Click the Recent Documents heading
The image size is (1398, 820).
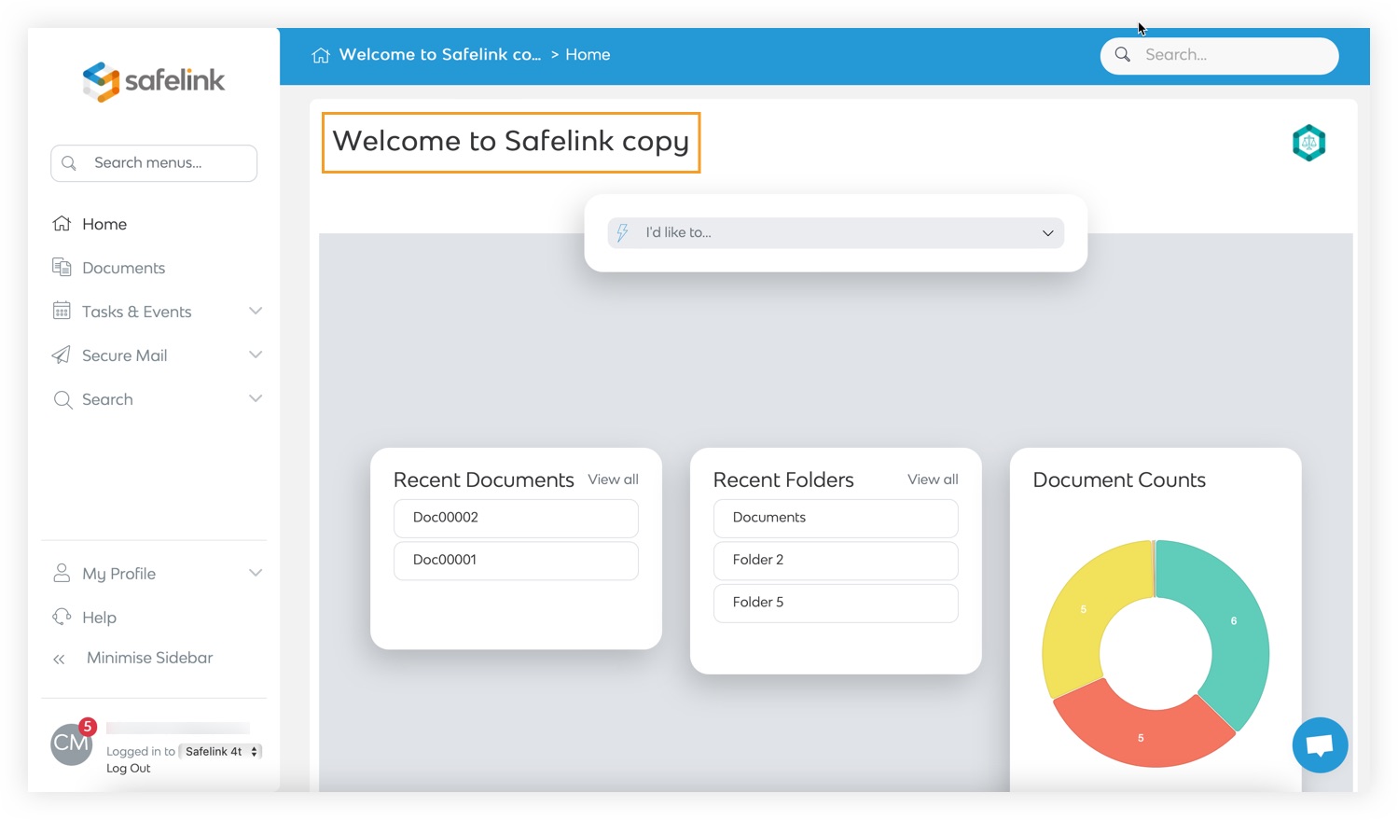pos(483,479)
